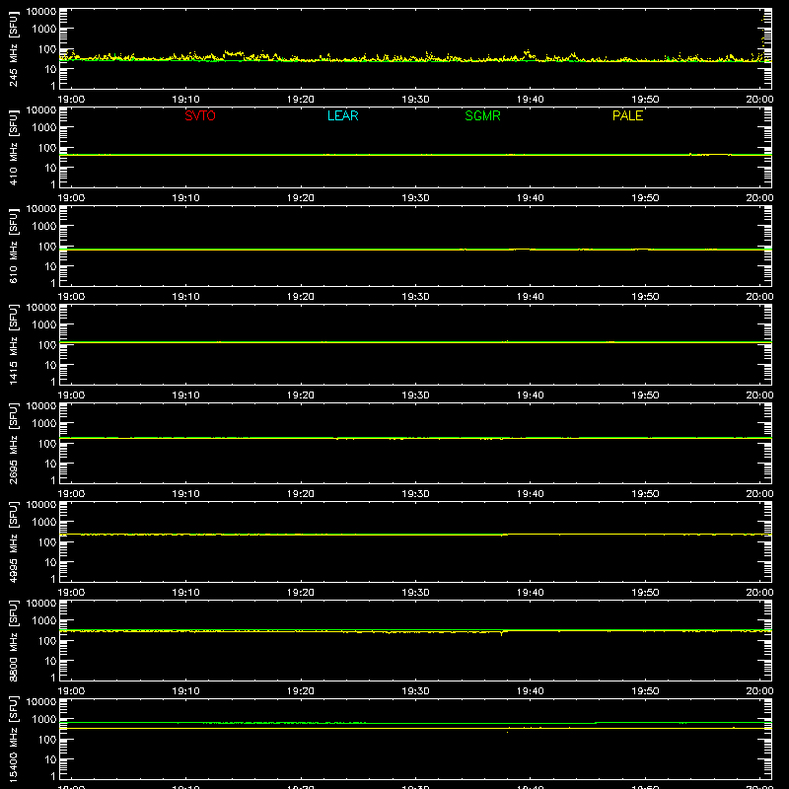Image resolution: width=789 pixels, height=789 pixels.
Task: Click '19:50' under the 8800 MHz panel
Action: point(645,691)
